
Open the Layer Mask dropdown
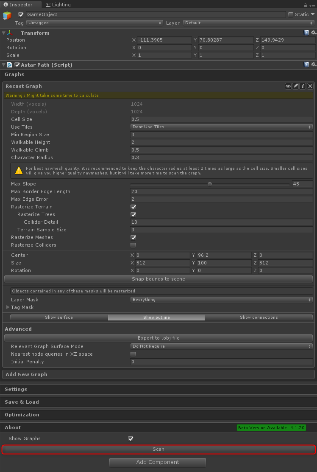point(221,300)
